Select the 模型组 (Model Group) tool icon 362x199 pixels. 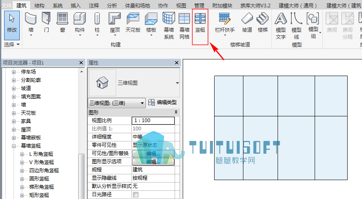pyautogui.click(x=313, y=19)
